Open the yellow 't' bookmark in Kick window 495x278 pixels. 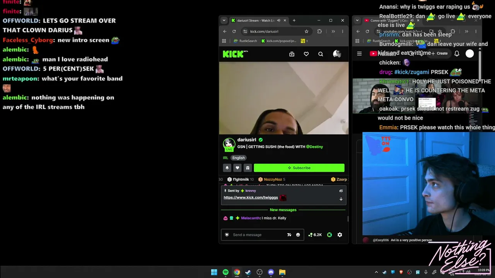pos(304,41)
